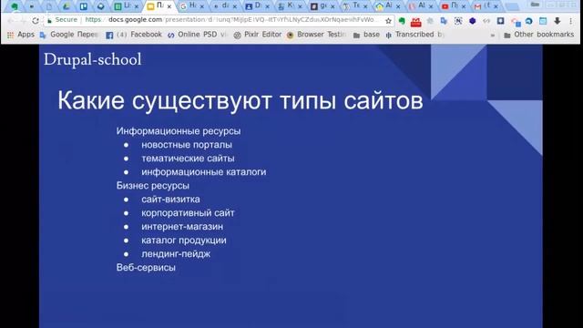The width and height of the screenshot is (583, 328).
Task: Click the 'новостные порталы' bullet
Action: pyautogui.click(x=187, y=145)
